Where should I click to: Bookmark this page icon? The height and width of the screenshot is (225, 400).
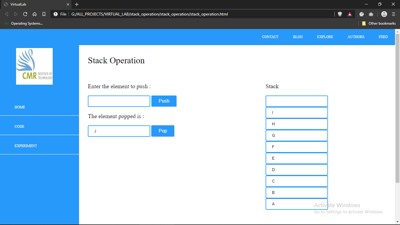(44, 14)
